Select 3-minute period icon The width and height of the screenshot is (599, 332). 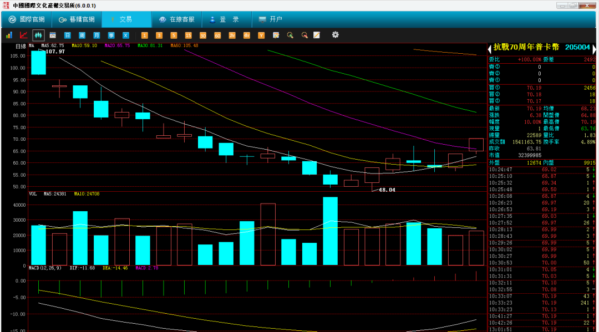[159, 35]
